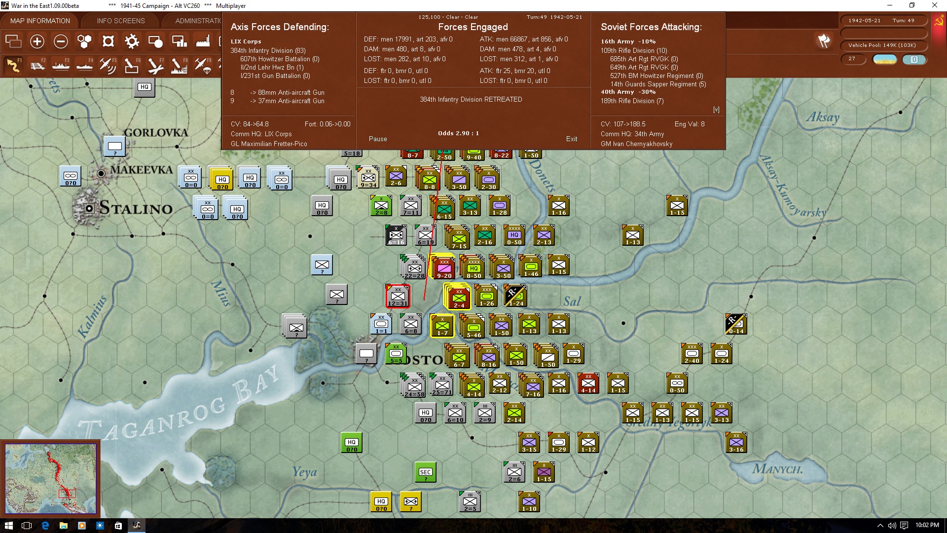The width and height of the screenshot is (947, 533).
Task: Select F9 airborne parachute drop icon
Action: [202, 65]
